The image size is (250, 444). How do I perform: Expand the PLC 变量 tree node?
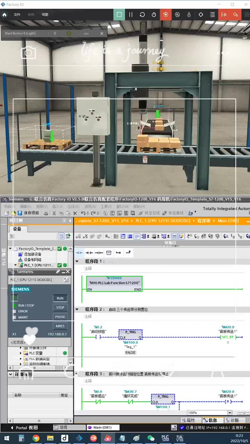[x=20, y=353]
